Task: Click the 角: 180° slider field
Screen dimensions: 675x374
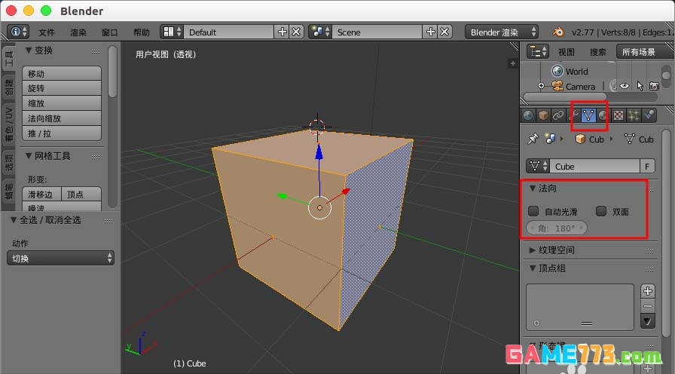Action: click(557, 228)
